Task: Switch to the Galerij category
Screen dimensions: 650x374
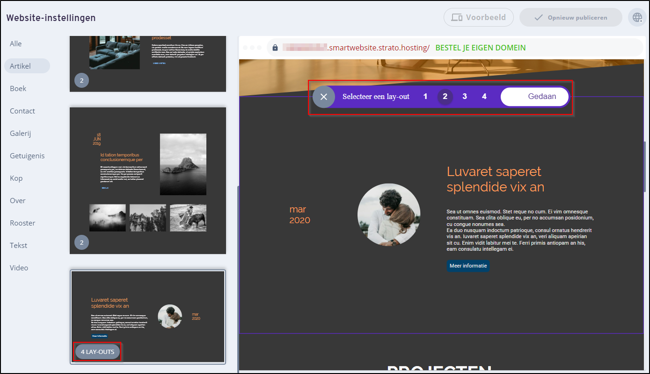Action: click(x=22, y=134)
